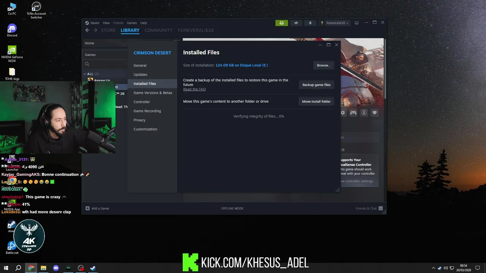Open the FOREVERALIE18 profile tab

[196, 30]
